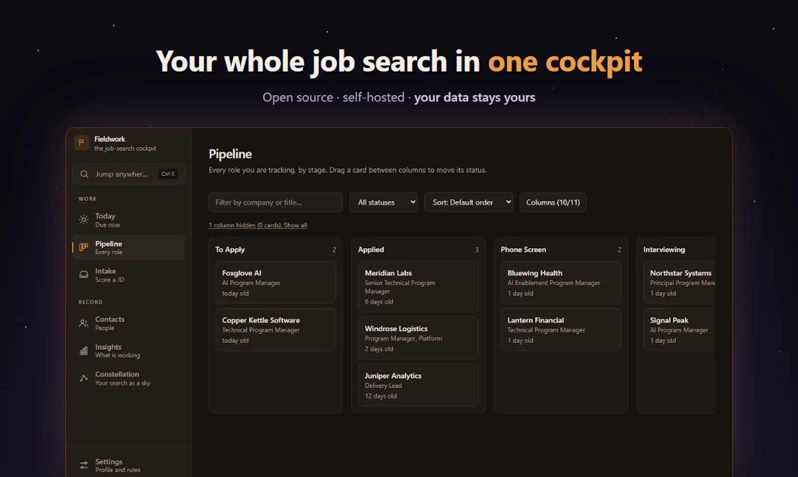Select Pipeline in the sidebar

tap(129, 247)
